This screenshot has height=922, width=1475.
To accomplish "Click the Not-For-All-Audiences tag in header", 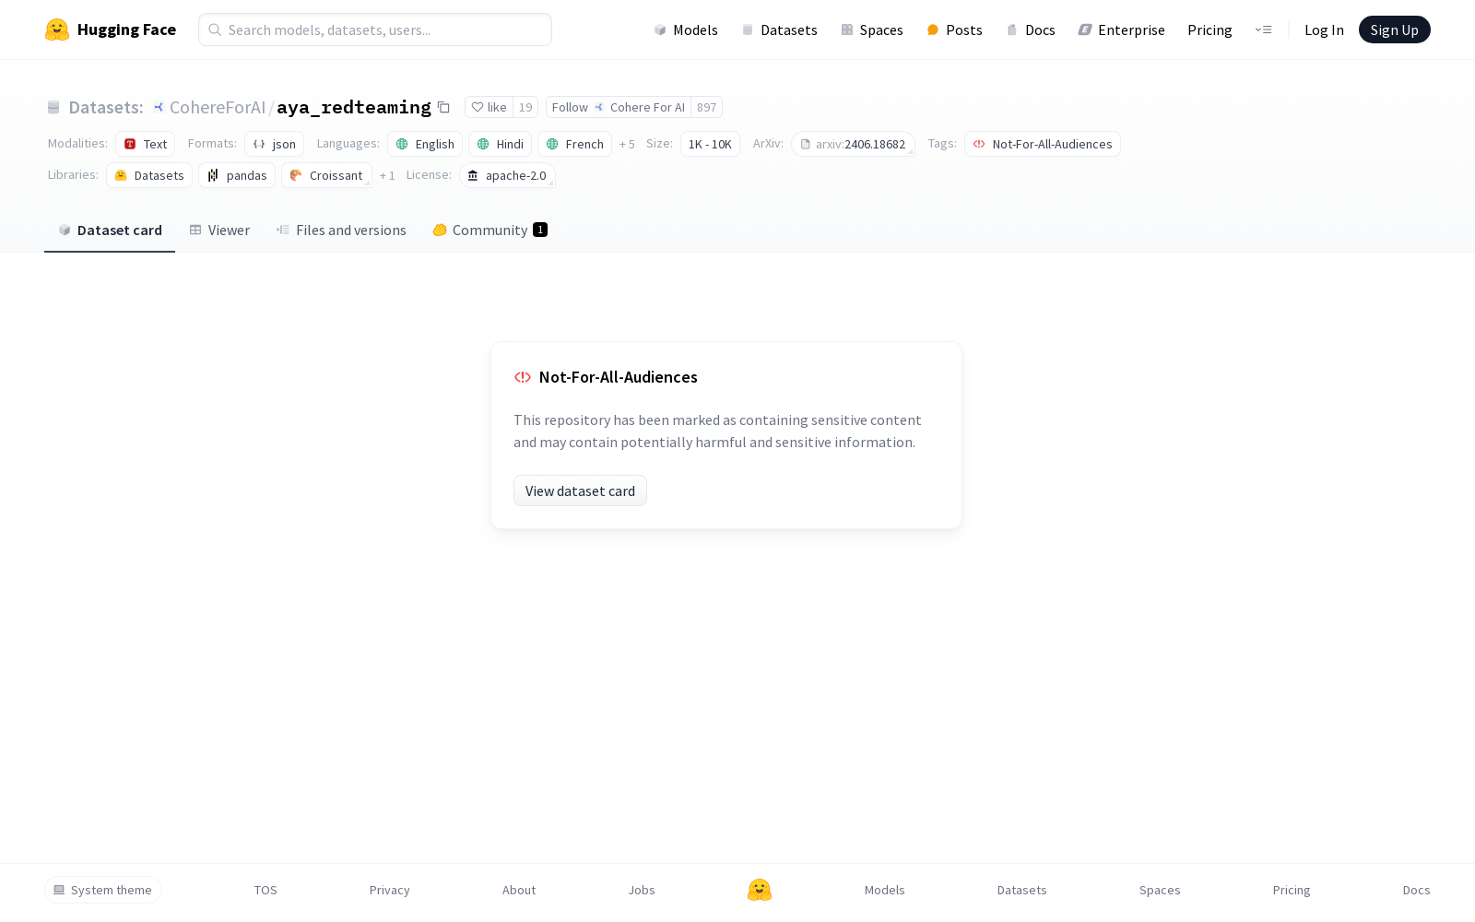I will 1043,144.
